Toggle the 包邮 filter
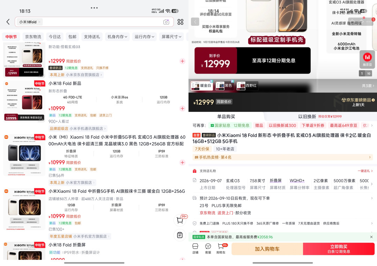Image resolution: width=377 pixels, height=266 pixels. [72, 37]
